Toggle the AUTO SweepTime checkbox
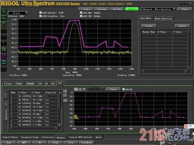The image size is (194, 145). pos(40,16)
